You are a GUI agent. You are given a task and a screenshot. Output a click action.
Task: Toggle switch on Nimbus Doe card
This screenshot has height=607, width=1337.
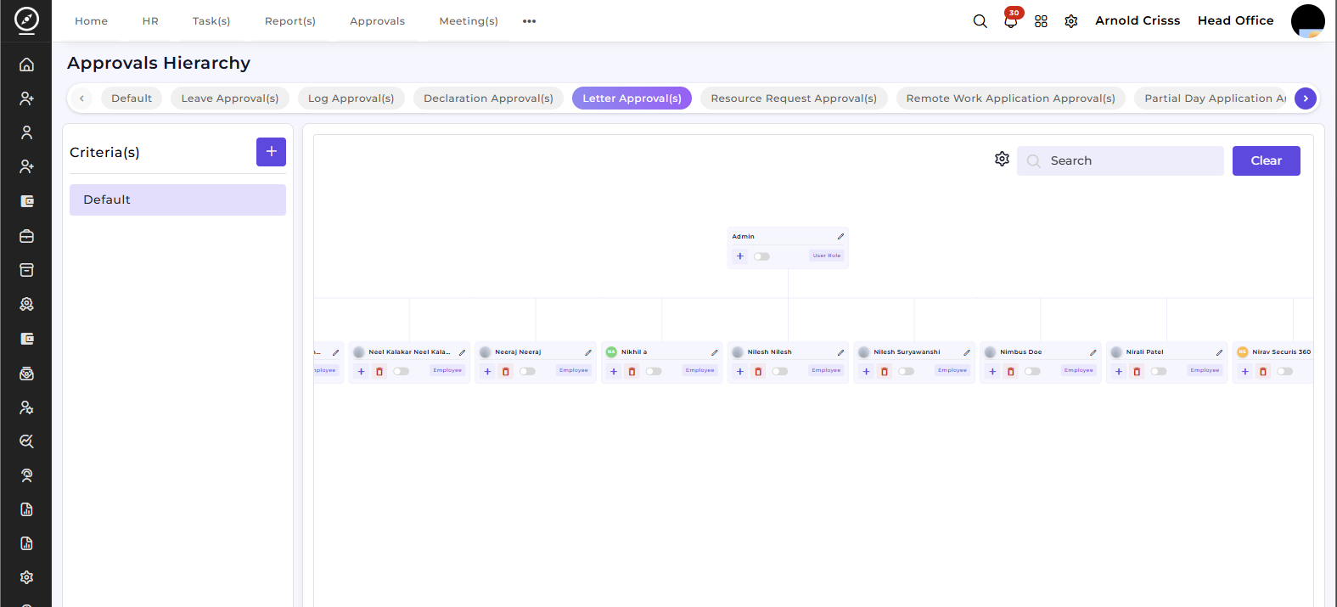1032,371
